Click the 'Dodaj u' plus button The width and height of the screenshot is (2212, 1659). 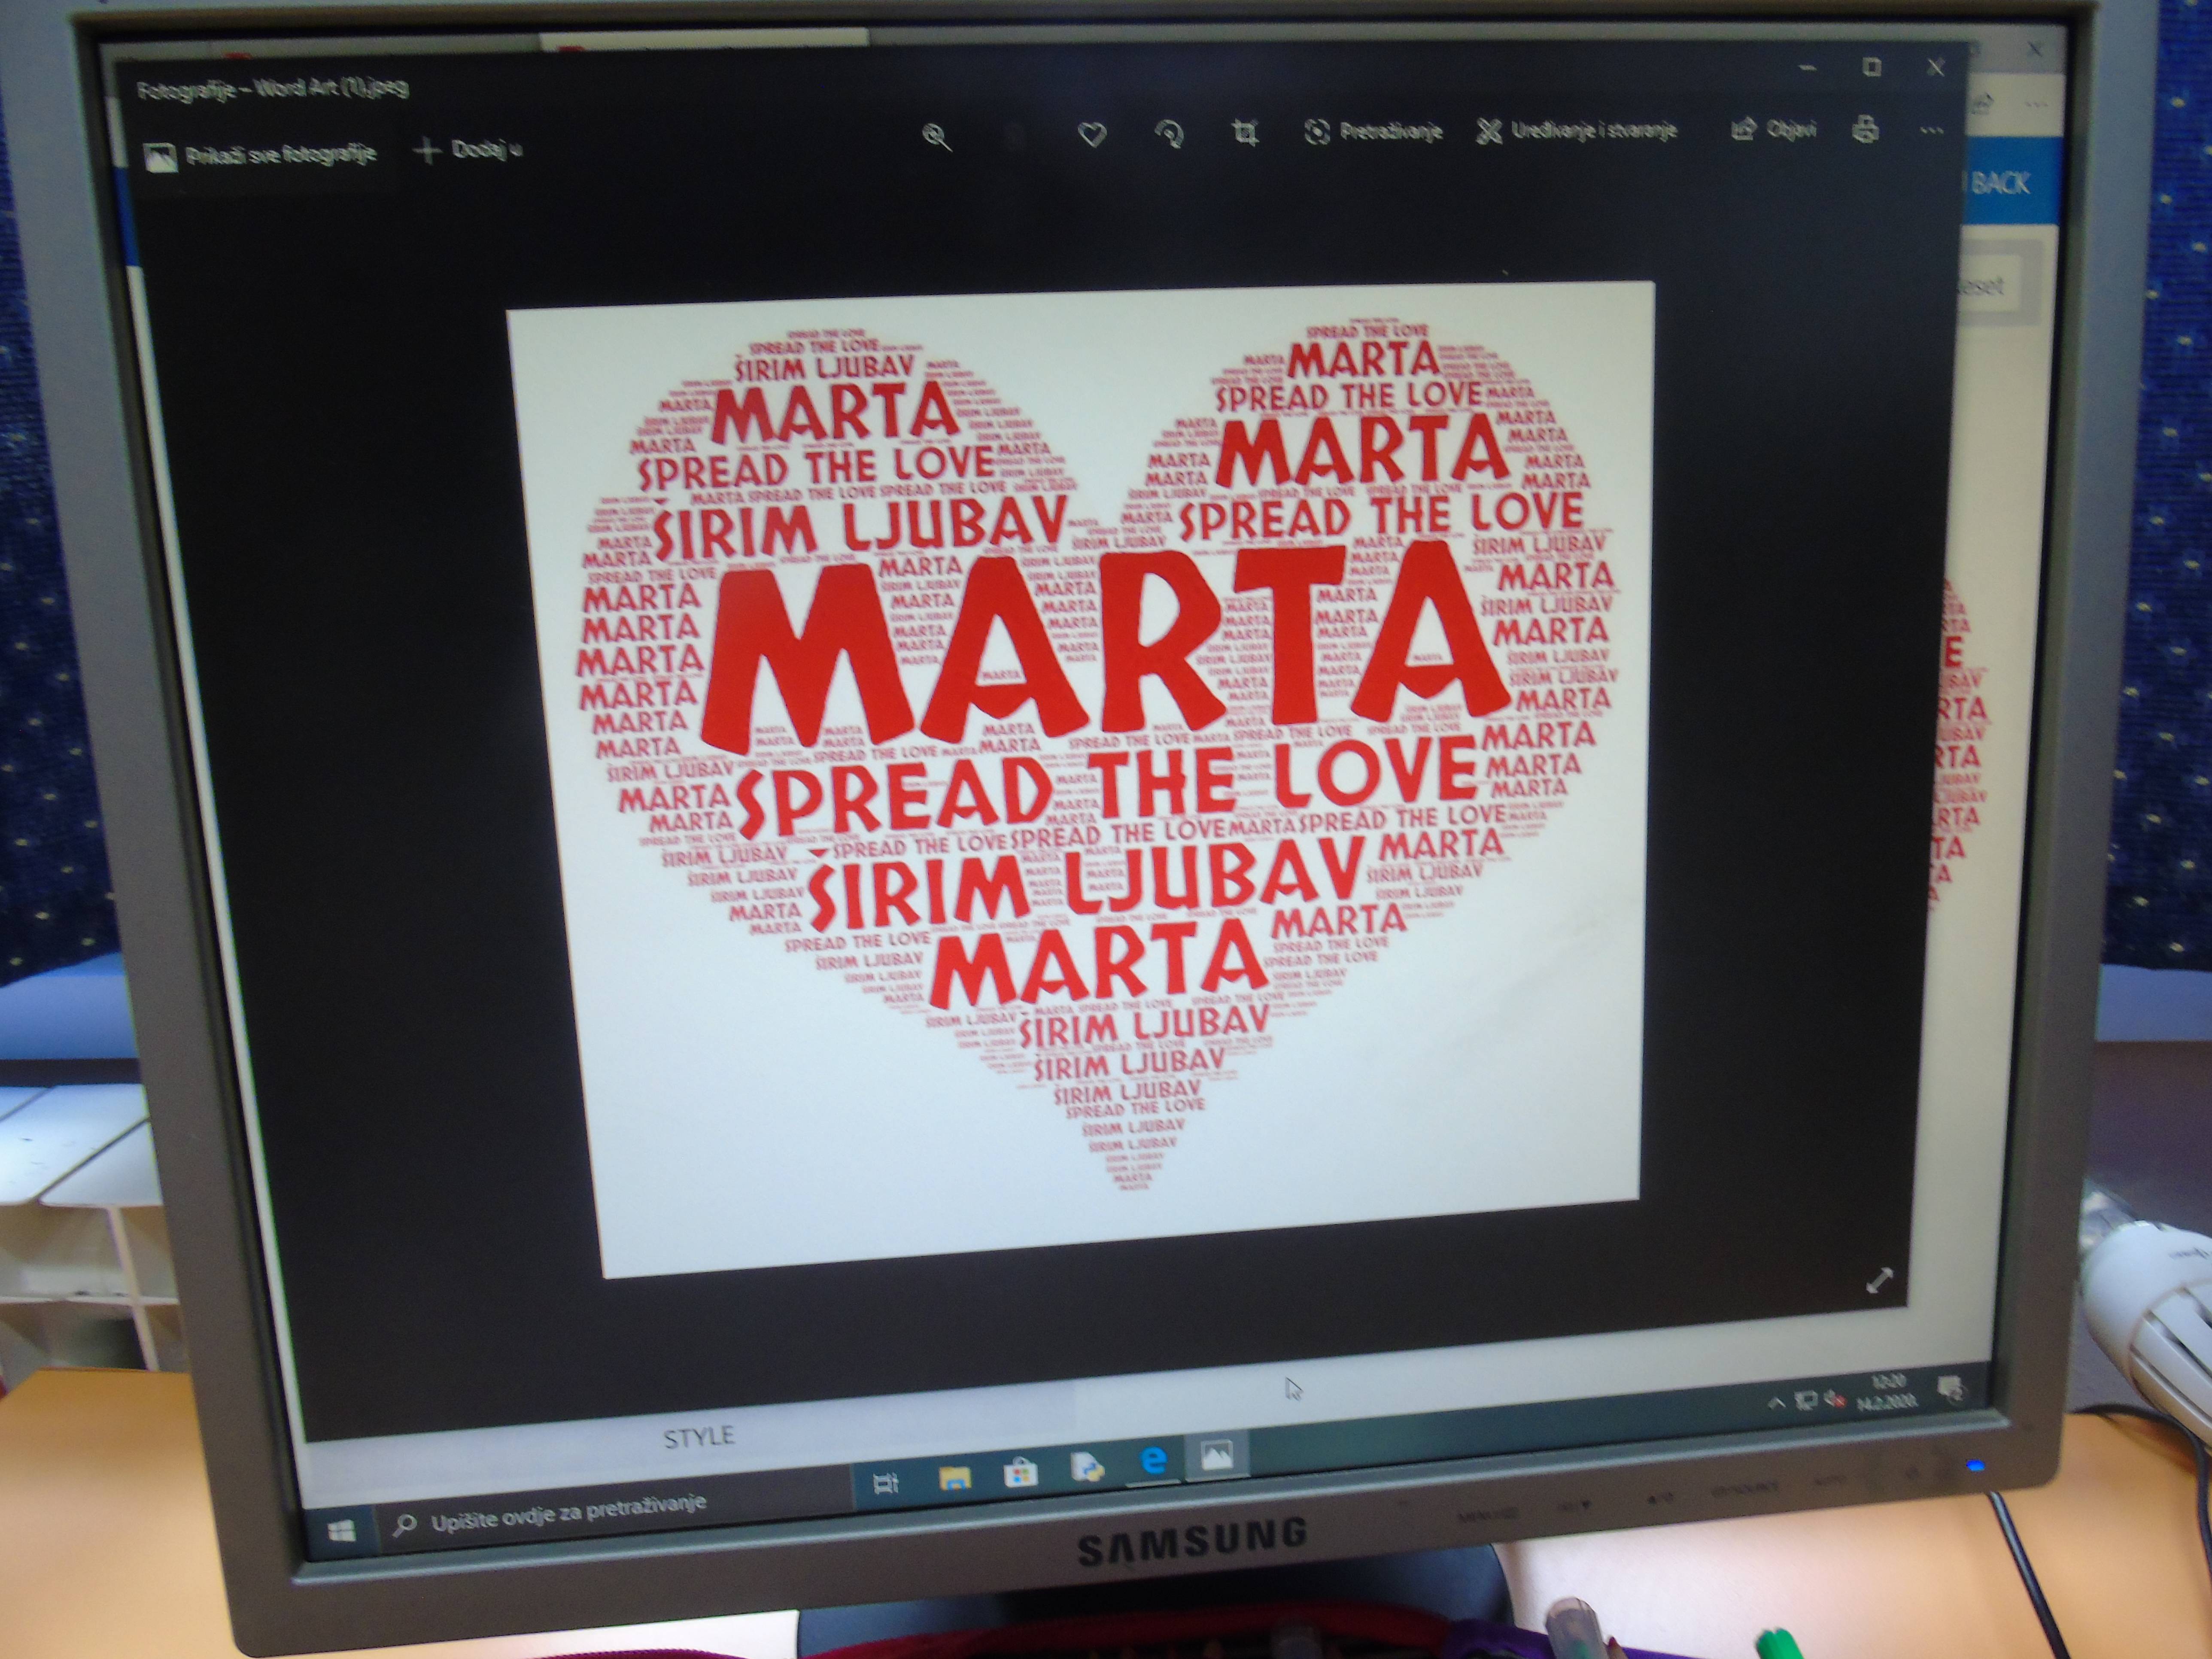click(468, 150)
